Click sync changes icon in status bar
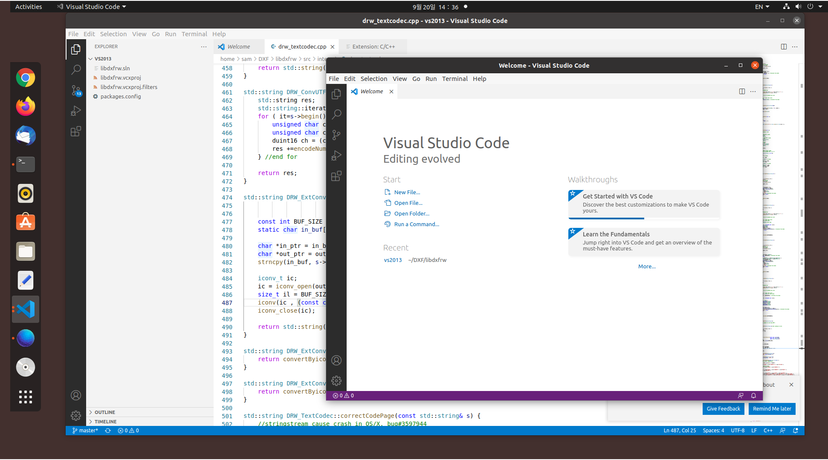828x460 pixels. [x=108, y=431]
